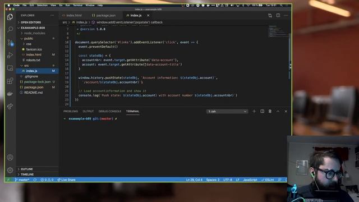
Task: Click the master branch in status bar
Action: 22,180
